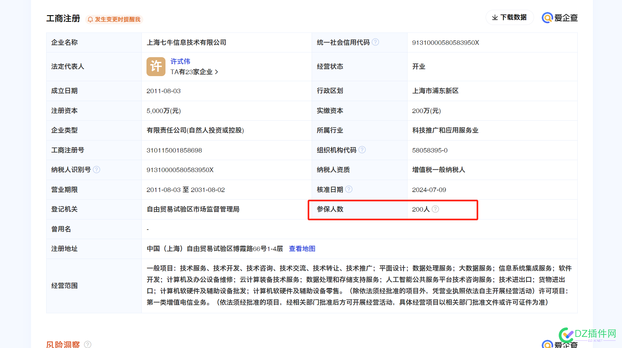Click founding date 2011-08-03

tap(164, 91)
